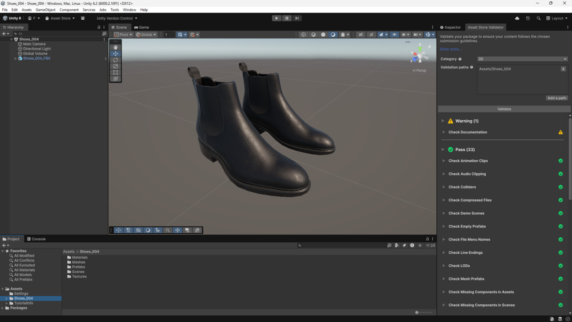Open the GameObject menu
Image resolution: width=572 pixels, height=322 pixels.
(x=45, y=10)
